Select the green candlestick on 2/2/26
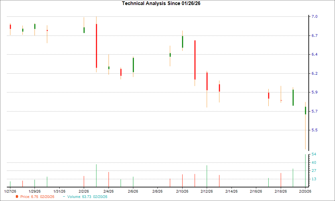 (84, 29)
